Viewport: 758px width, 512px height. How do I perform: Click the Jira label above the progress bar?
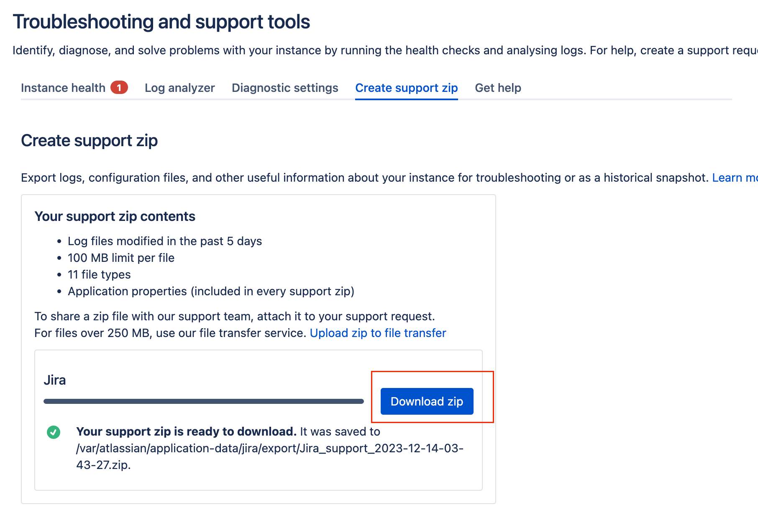[x=55, y=380]
